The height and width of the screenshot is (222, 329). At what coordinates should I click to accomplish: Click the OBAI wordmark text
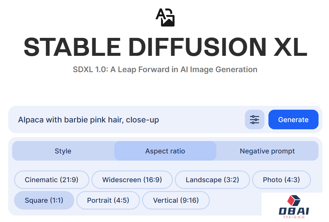(x=294, y=211)
